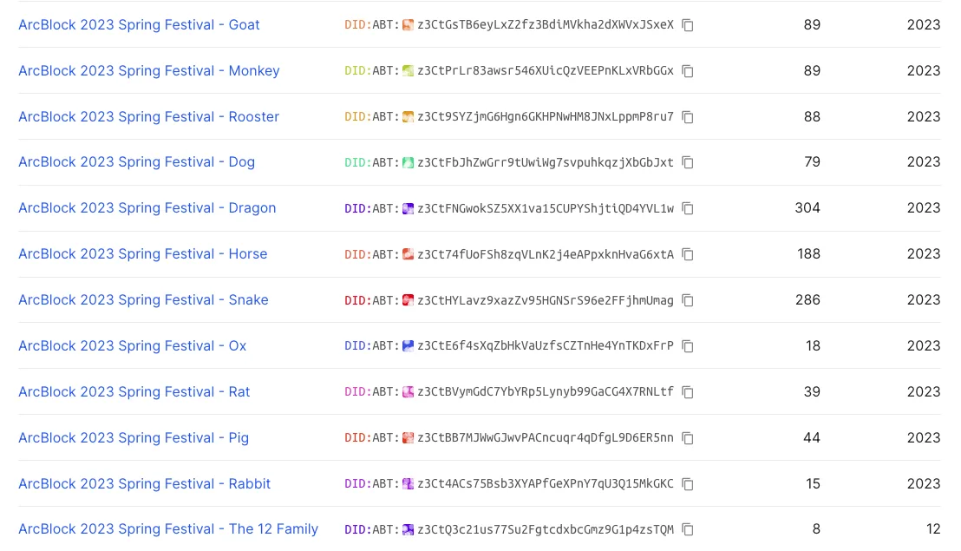Click the count 18 in Ox row

coord(813,345)
